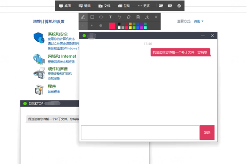Undo the last annotation
The width and height of the screenshot is (247, 164).
(119, 17)
